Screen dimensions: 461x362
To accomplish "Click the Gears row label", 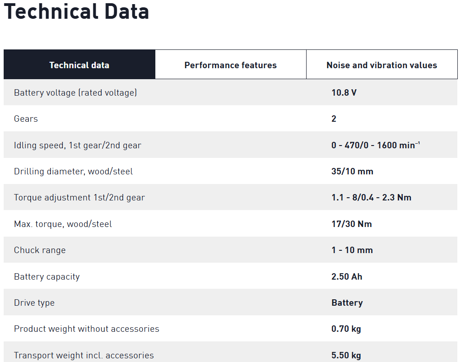I will click(x=26, y=119).
